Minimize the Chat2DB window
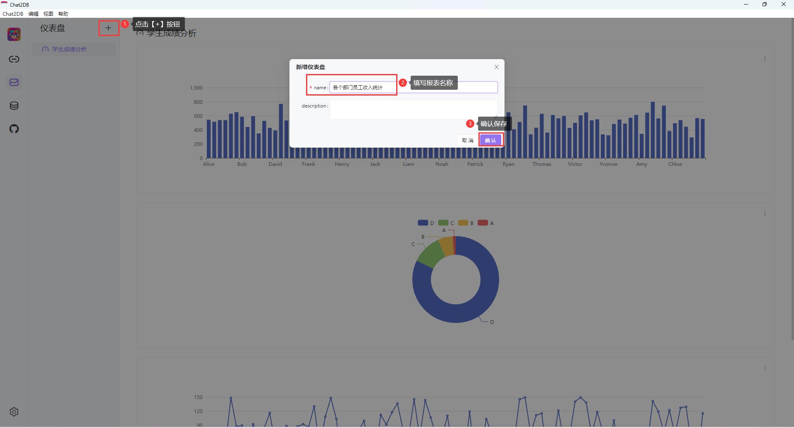Image resolution: width=794 pixels, height=428 pixels. [x=746, y=5]
